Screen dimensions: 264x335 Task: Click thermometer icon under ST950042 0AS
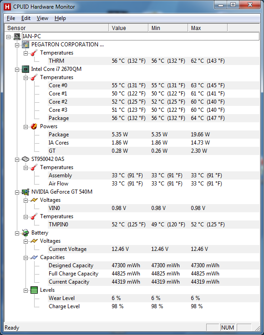click(x=34, y=167)
